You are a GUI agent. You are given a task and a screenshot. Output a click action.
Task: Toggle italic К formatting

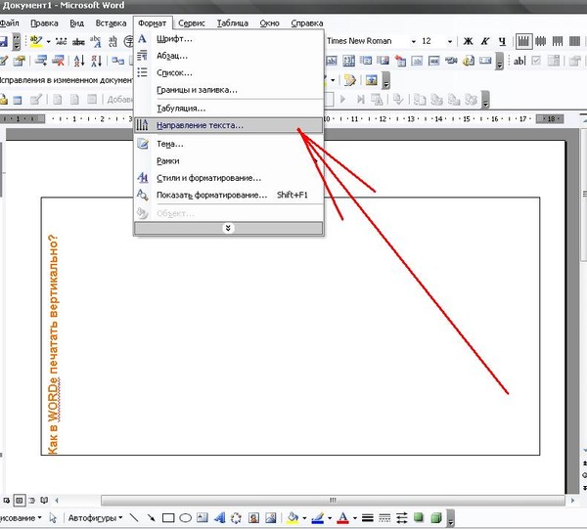[x=485, y=41]
